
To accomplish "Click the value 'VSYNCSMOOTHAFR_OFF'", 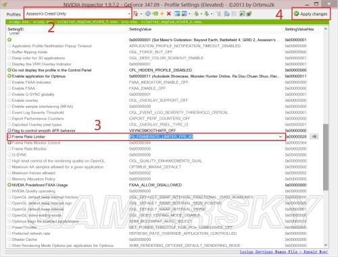I will [152, 131].
